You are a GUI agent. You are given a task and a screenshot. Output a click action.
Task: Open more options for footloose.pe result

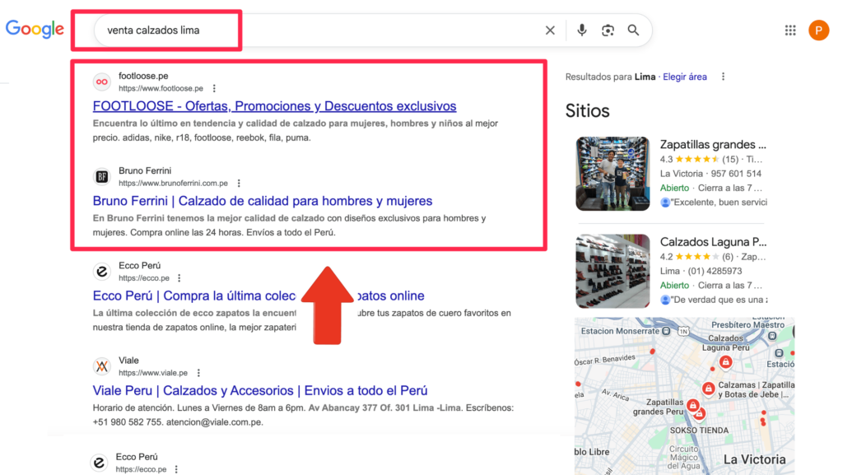click(x=214, y=88)
